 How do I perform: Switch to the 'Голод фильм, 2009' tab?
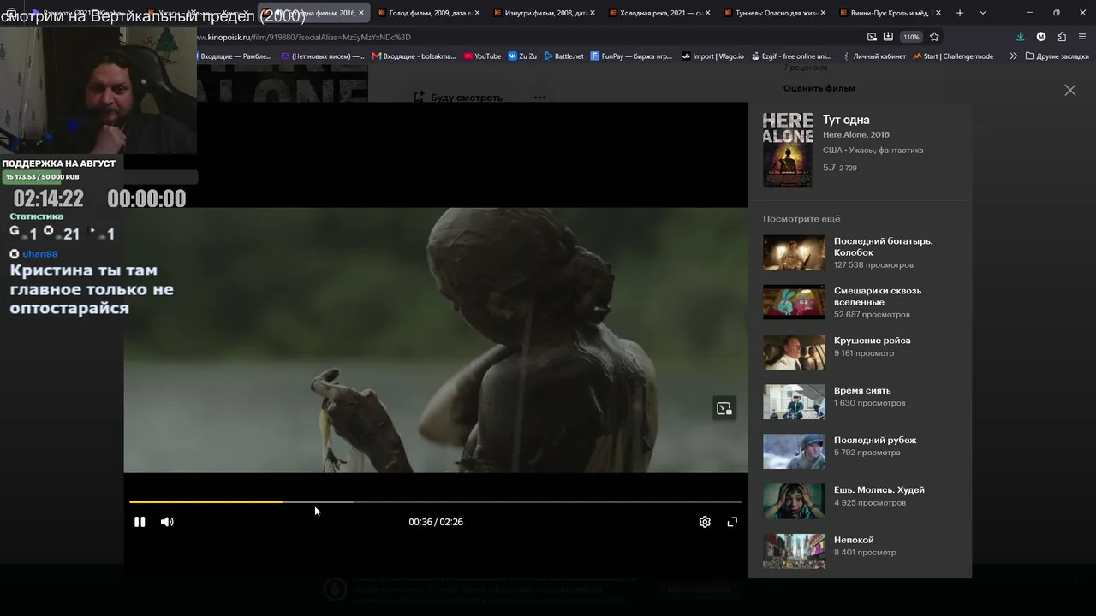pyautogui.click(x=428, y=13)
